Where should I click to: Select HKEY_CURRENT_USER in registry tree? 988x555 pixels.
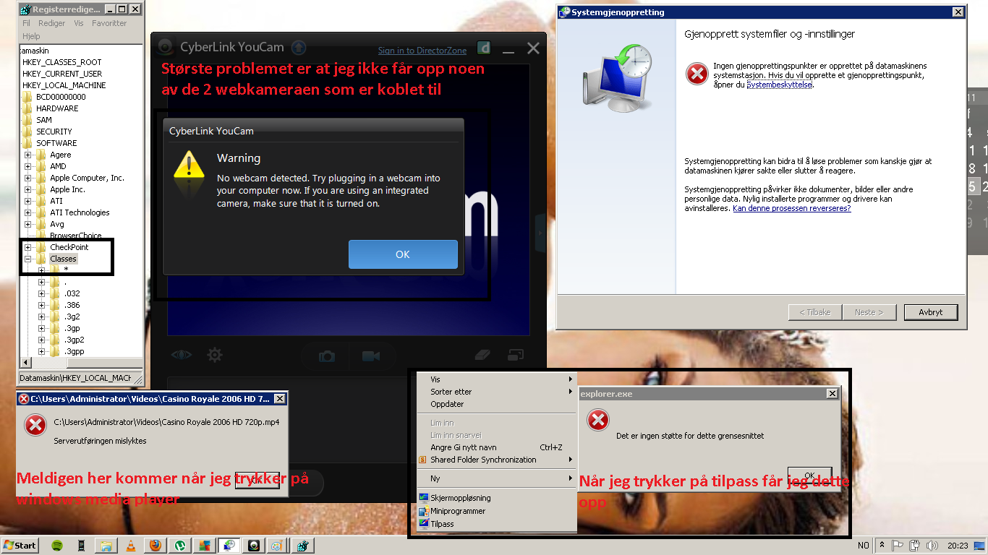[62, 74]
